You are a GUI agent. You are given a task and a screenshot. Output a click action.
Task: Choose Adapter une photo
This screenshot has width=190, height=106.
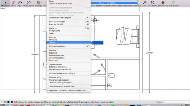[69, 55]
